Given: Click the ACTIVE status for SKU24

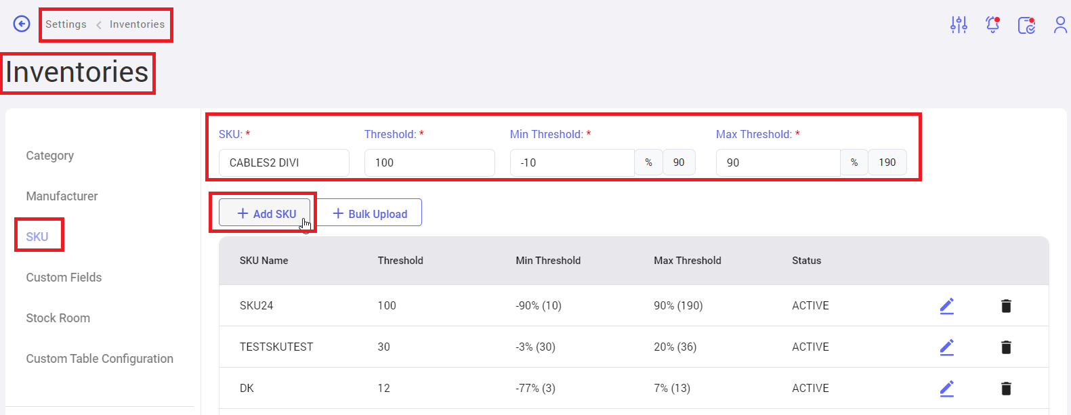Looking at the screenshot, I should tap(811, 306).
